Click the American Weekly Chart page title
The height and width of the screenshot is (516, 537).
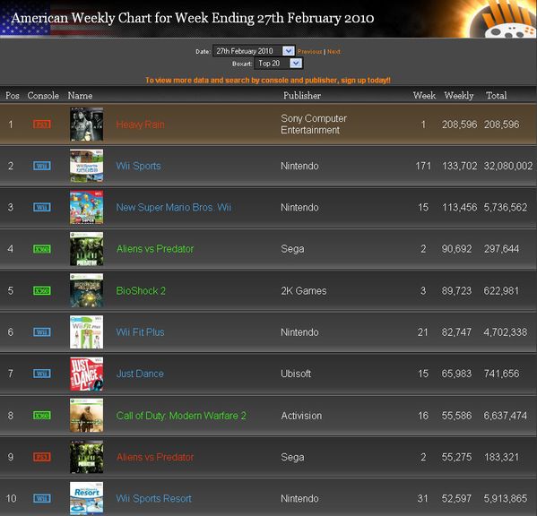193,18
